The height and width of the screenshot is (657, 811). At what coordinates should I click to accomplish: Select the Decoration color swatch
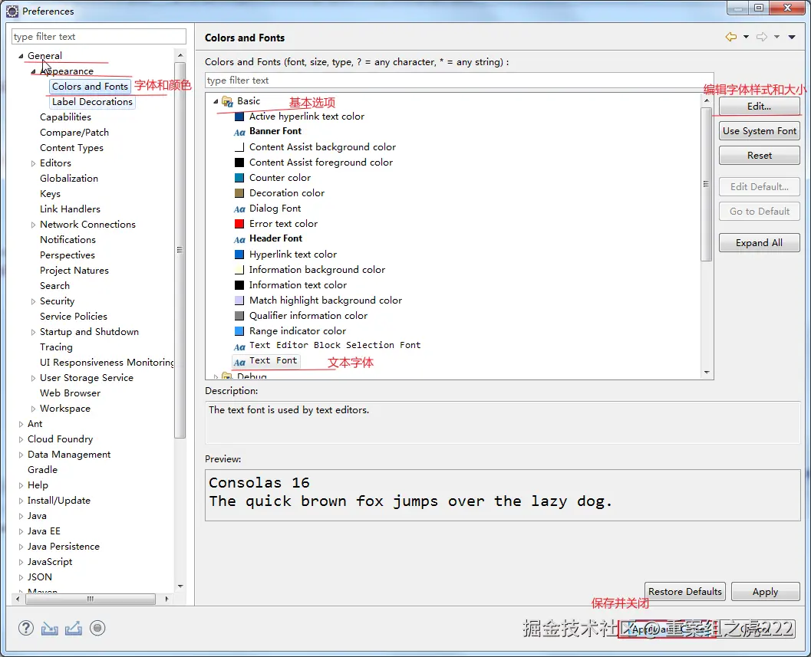click(x=239, y=193)
